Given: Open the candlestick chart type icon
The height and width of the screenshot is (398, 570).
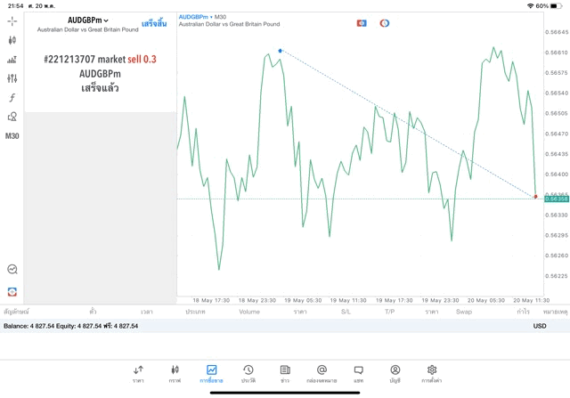Looking at the screenshot, I should click(12, 40).
